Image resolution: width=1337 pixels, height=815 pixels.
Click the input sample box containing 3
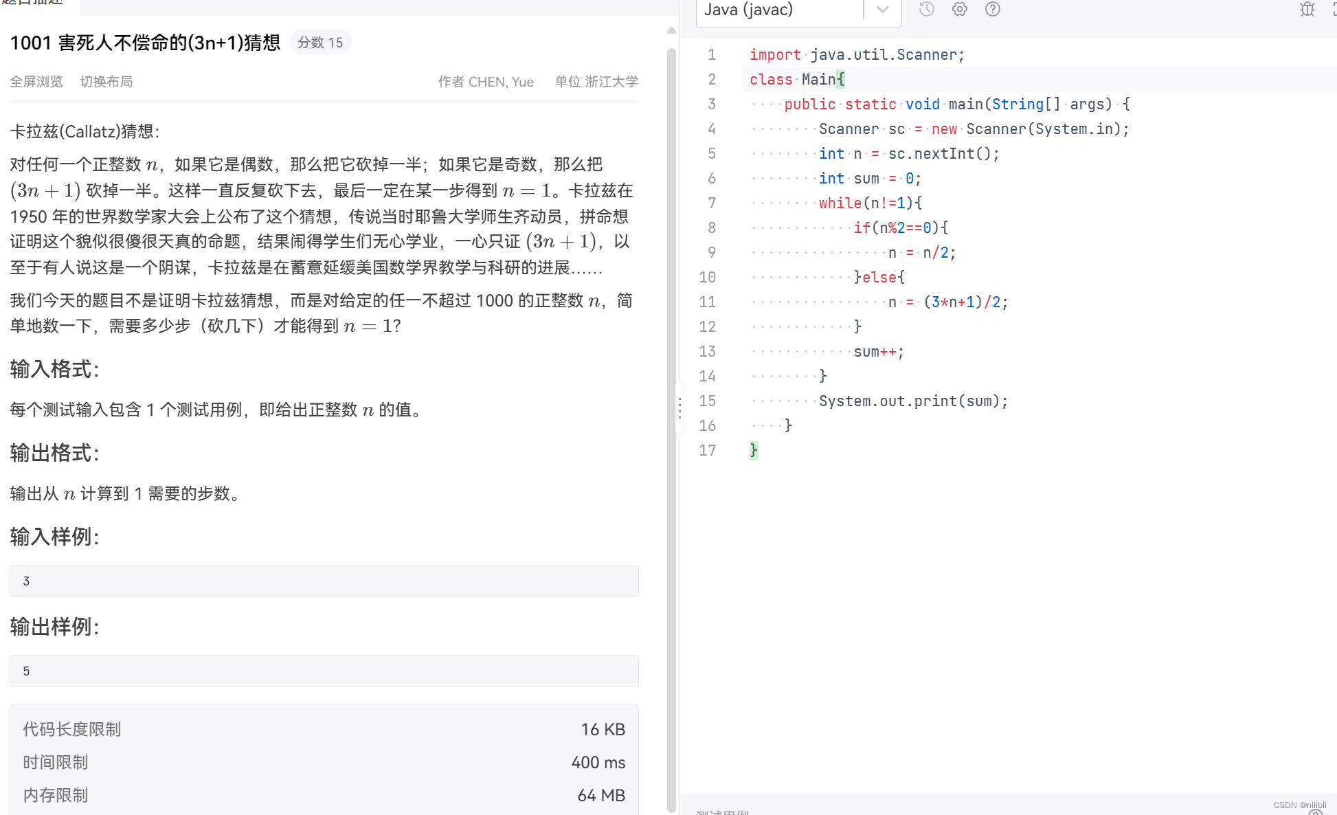324,581
